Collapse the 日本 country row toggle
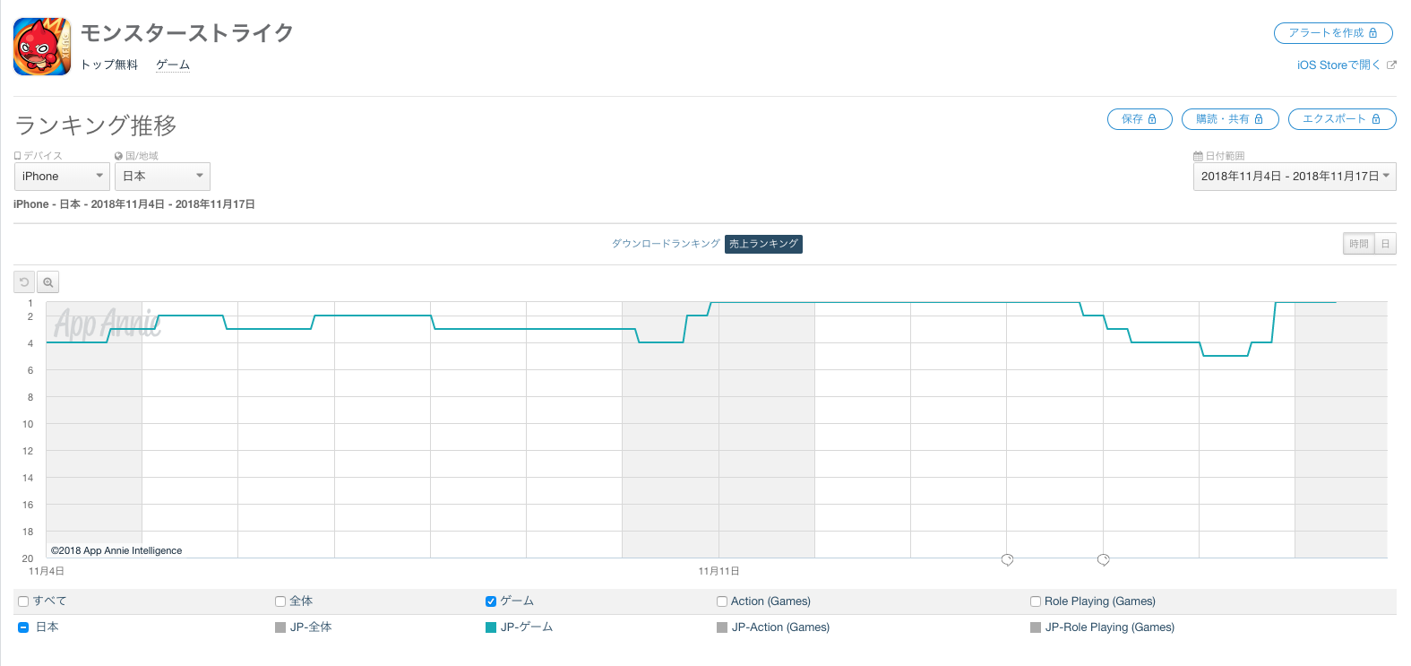 [23, 627]
